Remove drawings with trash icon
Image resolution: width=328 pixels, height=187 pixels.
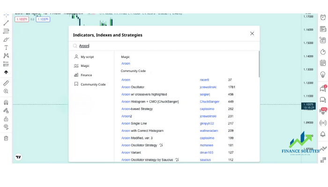point(6,138)
